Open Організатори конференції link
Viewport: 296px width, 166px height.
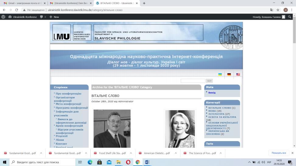pyautogui.click(x=64, y=99)
